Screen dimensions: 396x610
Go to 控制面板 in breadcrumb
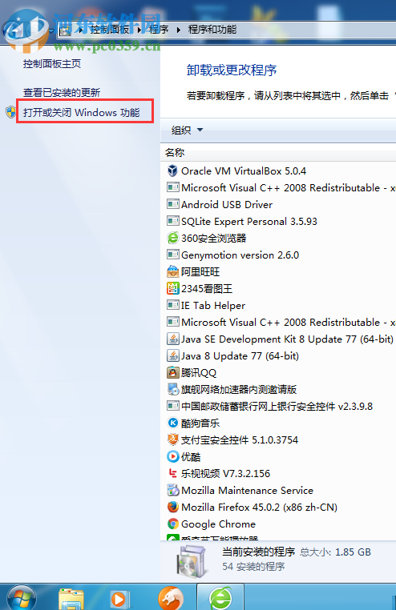(110, 30)
